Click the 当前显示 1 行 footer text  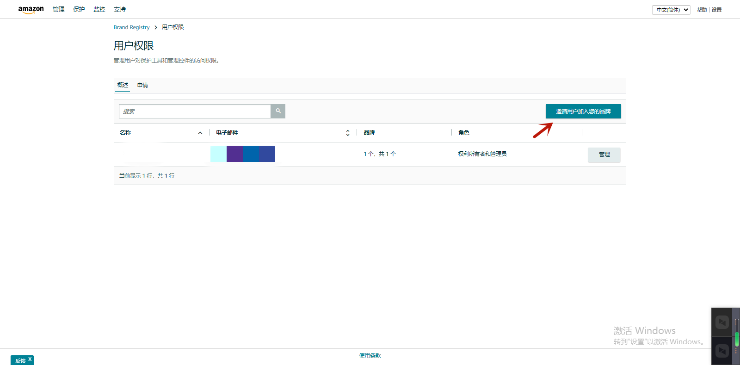[x=147, y=176]
